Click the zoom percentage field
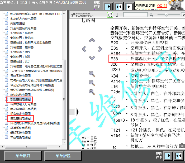This screenshot has height=163, width=185. click(183, 15)
